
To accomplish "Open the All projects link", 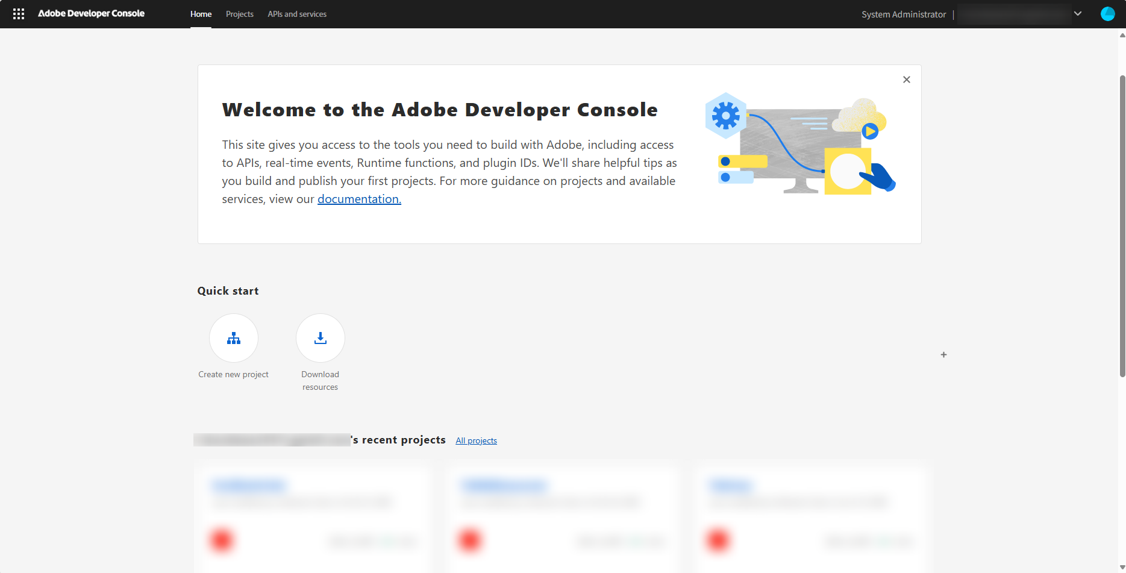I will [476, 440].
